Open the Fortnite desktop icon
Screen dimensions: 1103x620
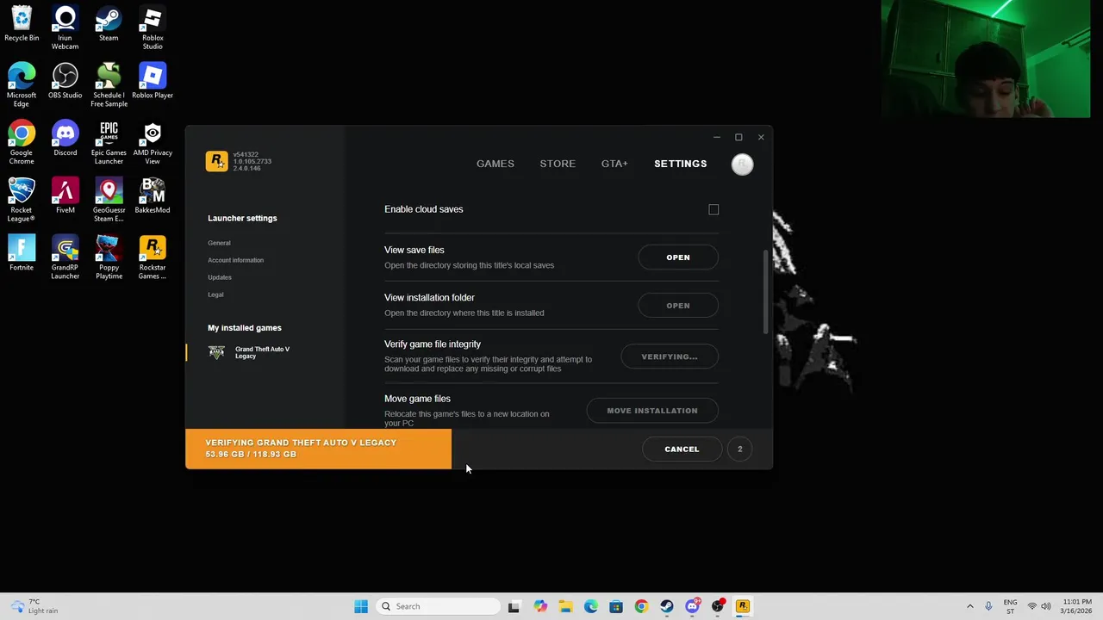click(22, 253)
